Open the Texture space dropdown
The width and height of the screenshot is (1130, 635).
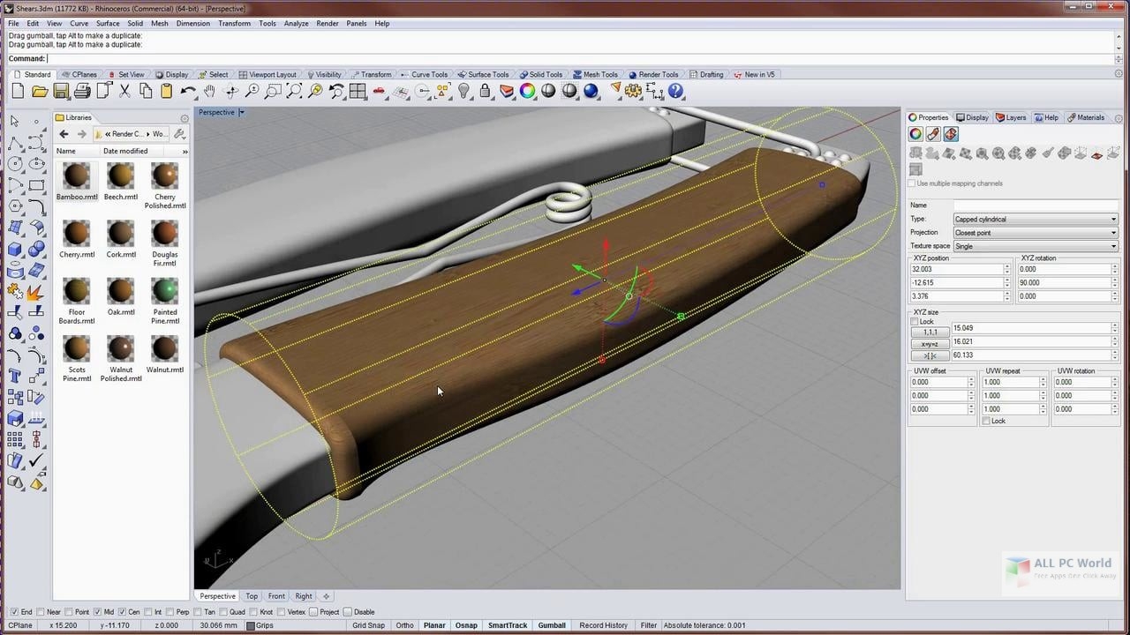(1035, 246)
